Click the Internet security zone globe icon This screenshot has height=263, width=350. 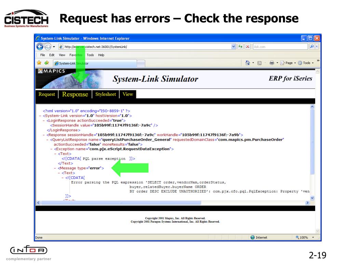click(x=253, y=238)
